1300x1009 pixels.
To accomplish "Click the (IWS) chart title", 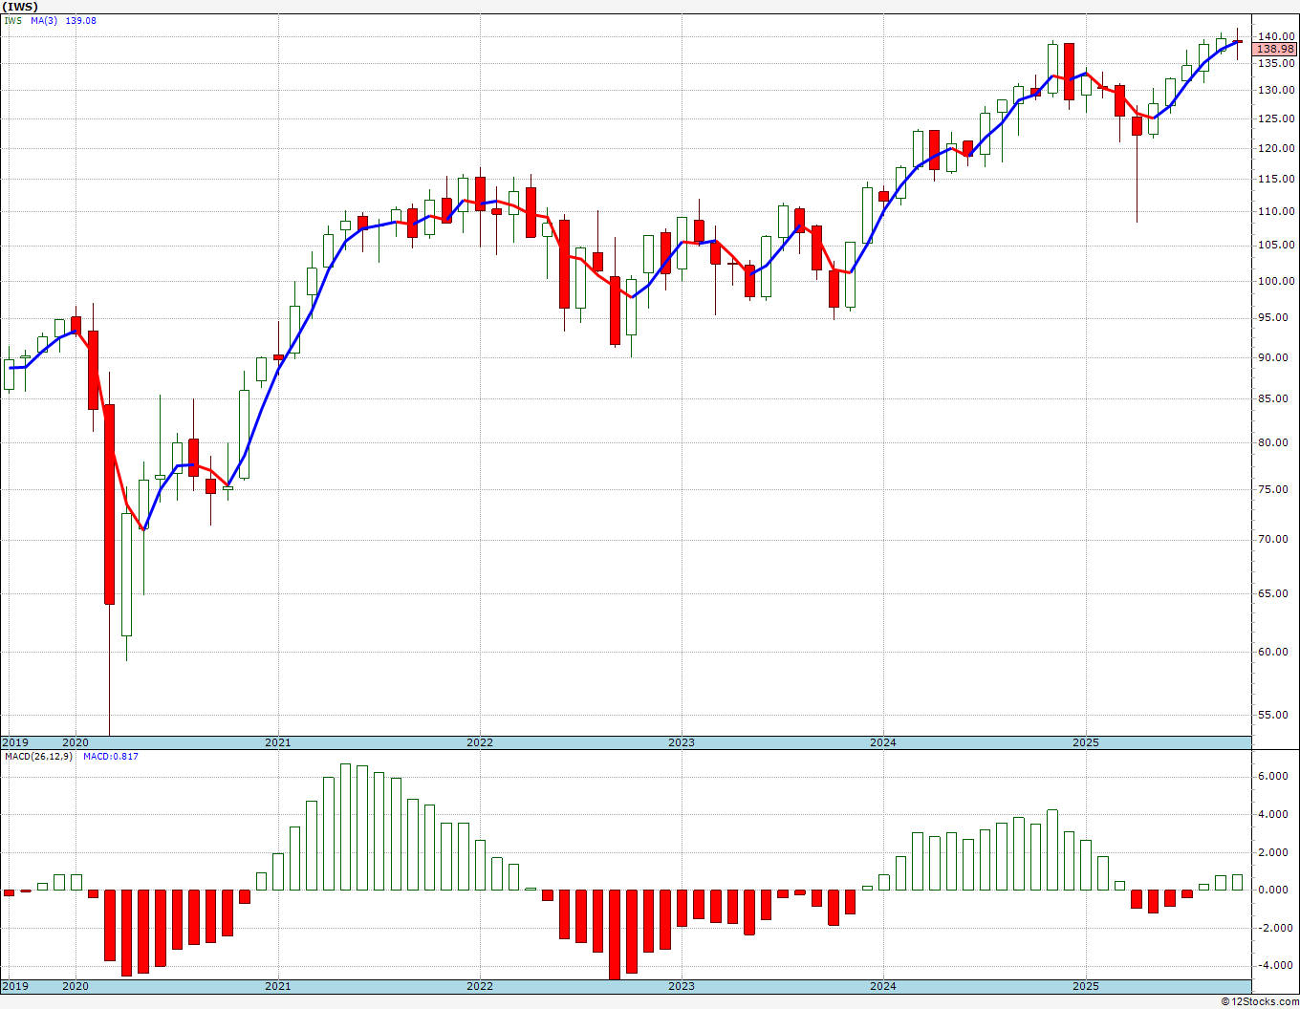I will tap(19, 7).
